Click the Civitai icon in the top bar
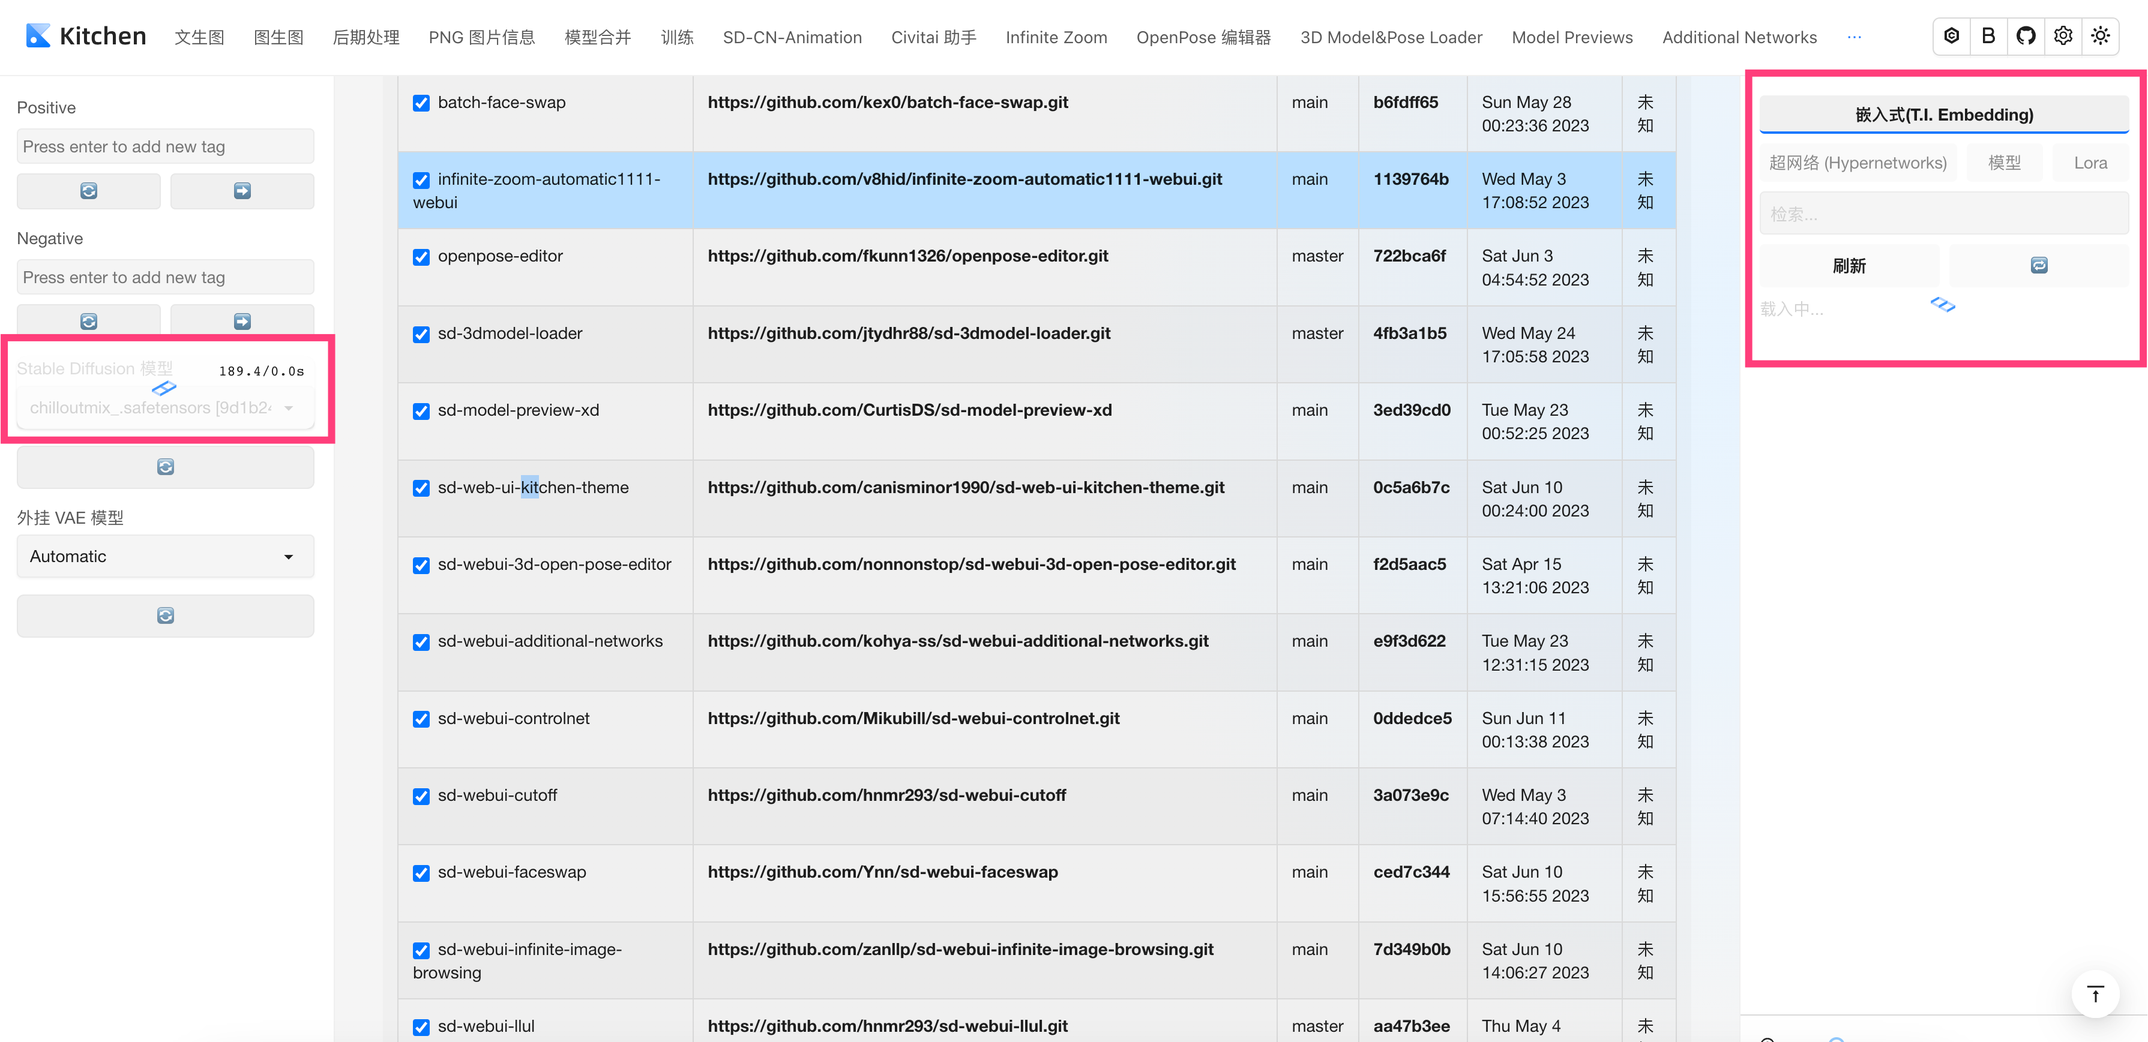 [x=1951, y=36]
